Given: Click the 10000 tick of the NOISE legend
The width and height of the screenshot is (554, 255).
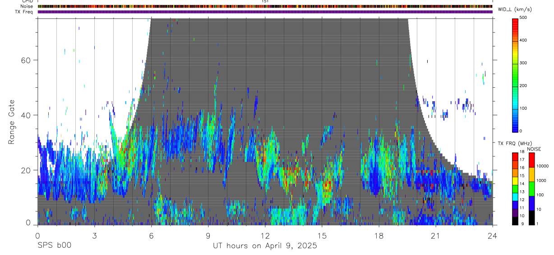Looking at the screenshot, I should (x=542, y=166).
